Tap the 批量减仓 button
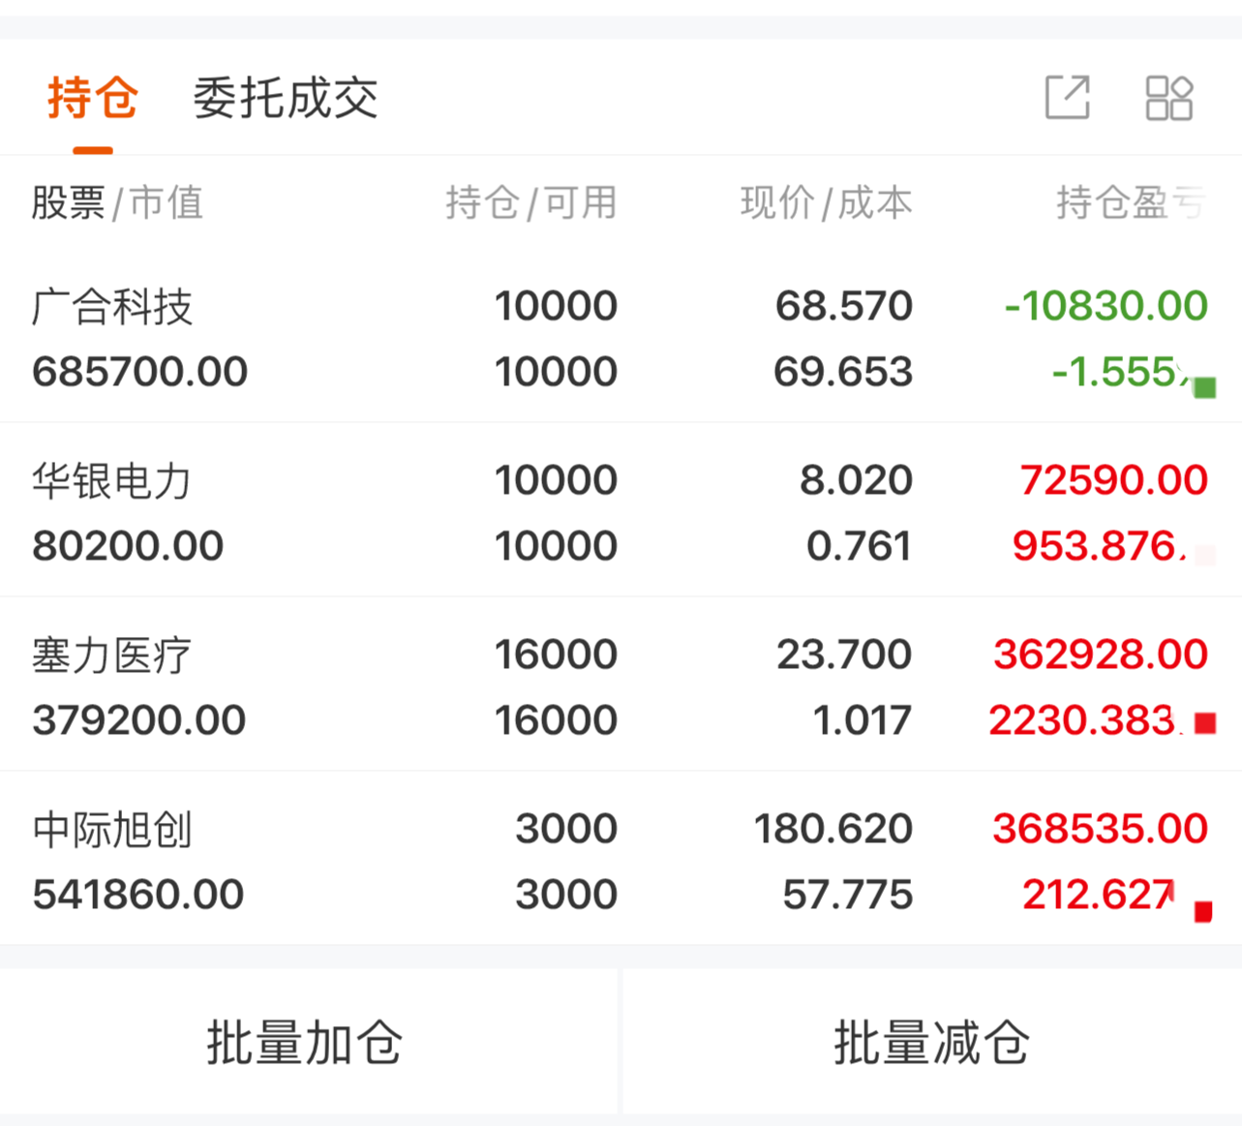The width and height of the screenshot is (1242, 1126). pos(932,1042)
